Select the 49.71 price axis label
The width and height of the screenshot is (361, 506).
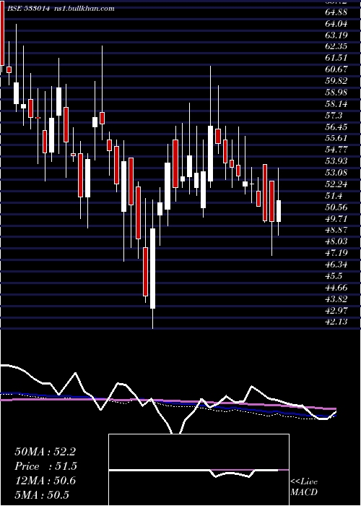(x=336, y=219)
